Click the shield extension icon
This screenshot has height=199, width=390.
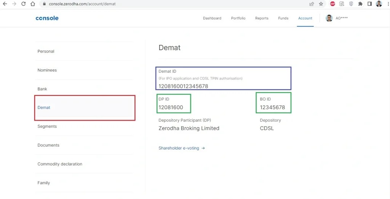click(351, 4)
